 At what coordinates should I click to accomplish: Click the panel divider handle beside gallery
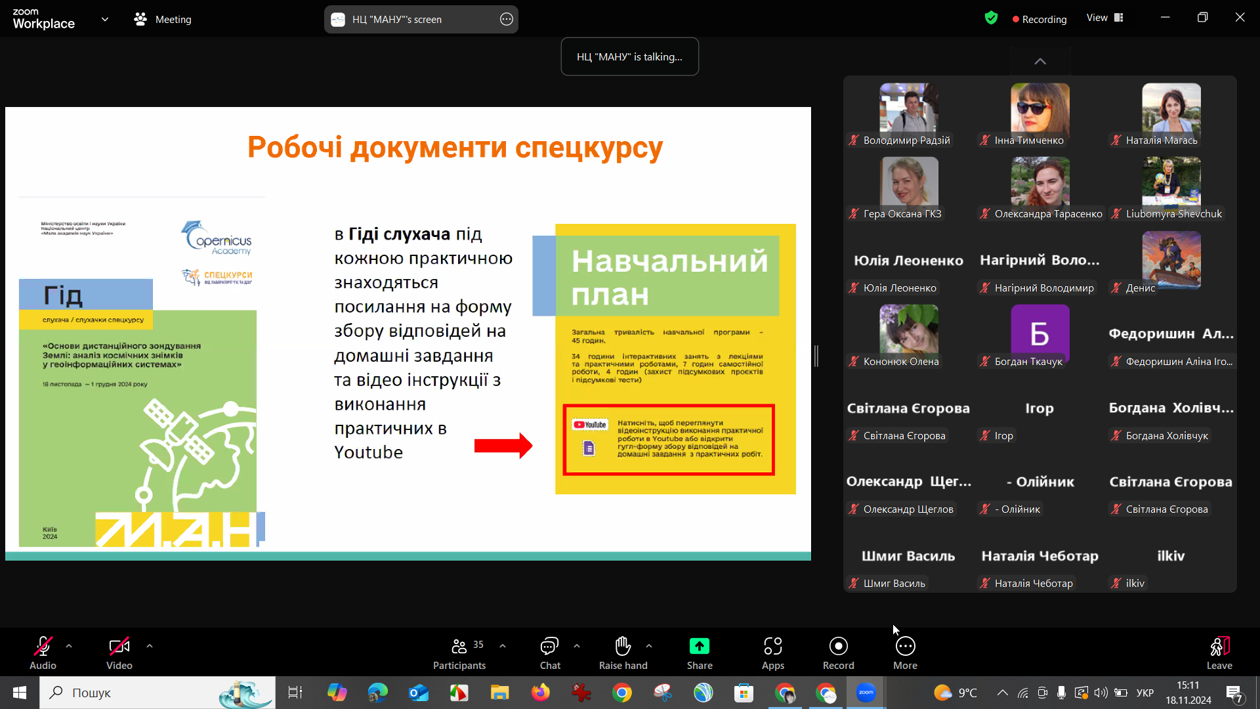[x=816, y=356]
